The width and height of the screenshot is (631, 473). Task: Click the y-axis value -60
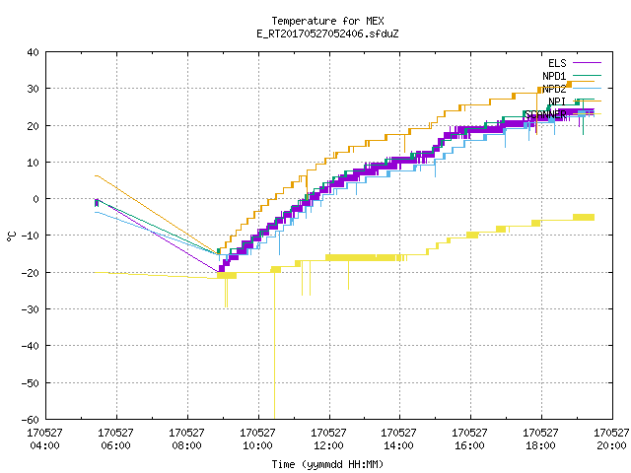[x=31, y=420]
